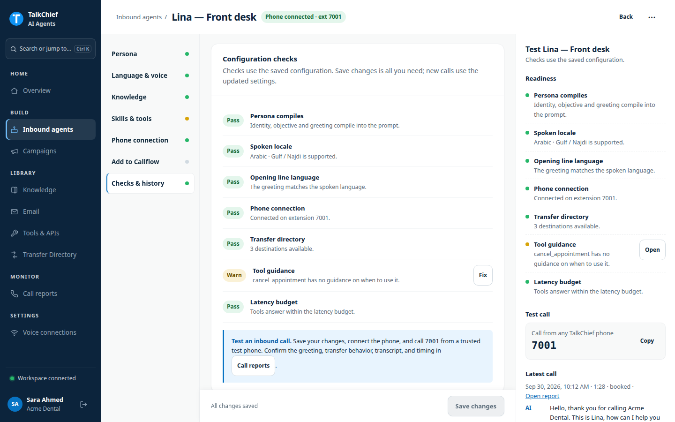Click the Inbound agents robot icon
The image size is (675, 422).
click(x=15, y=129)
